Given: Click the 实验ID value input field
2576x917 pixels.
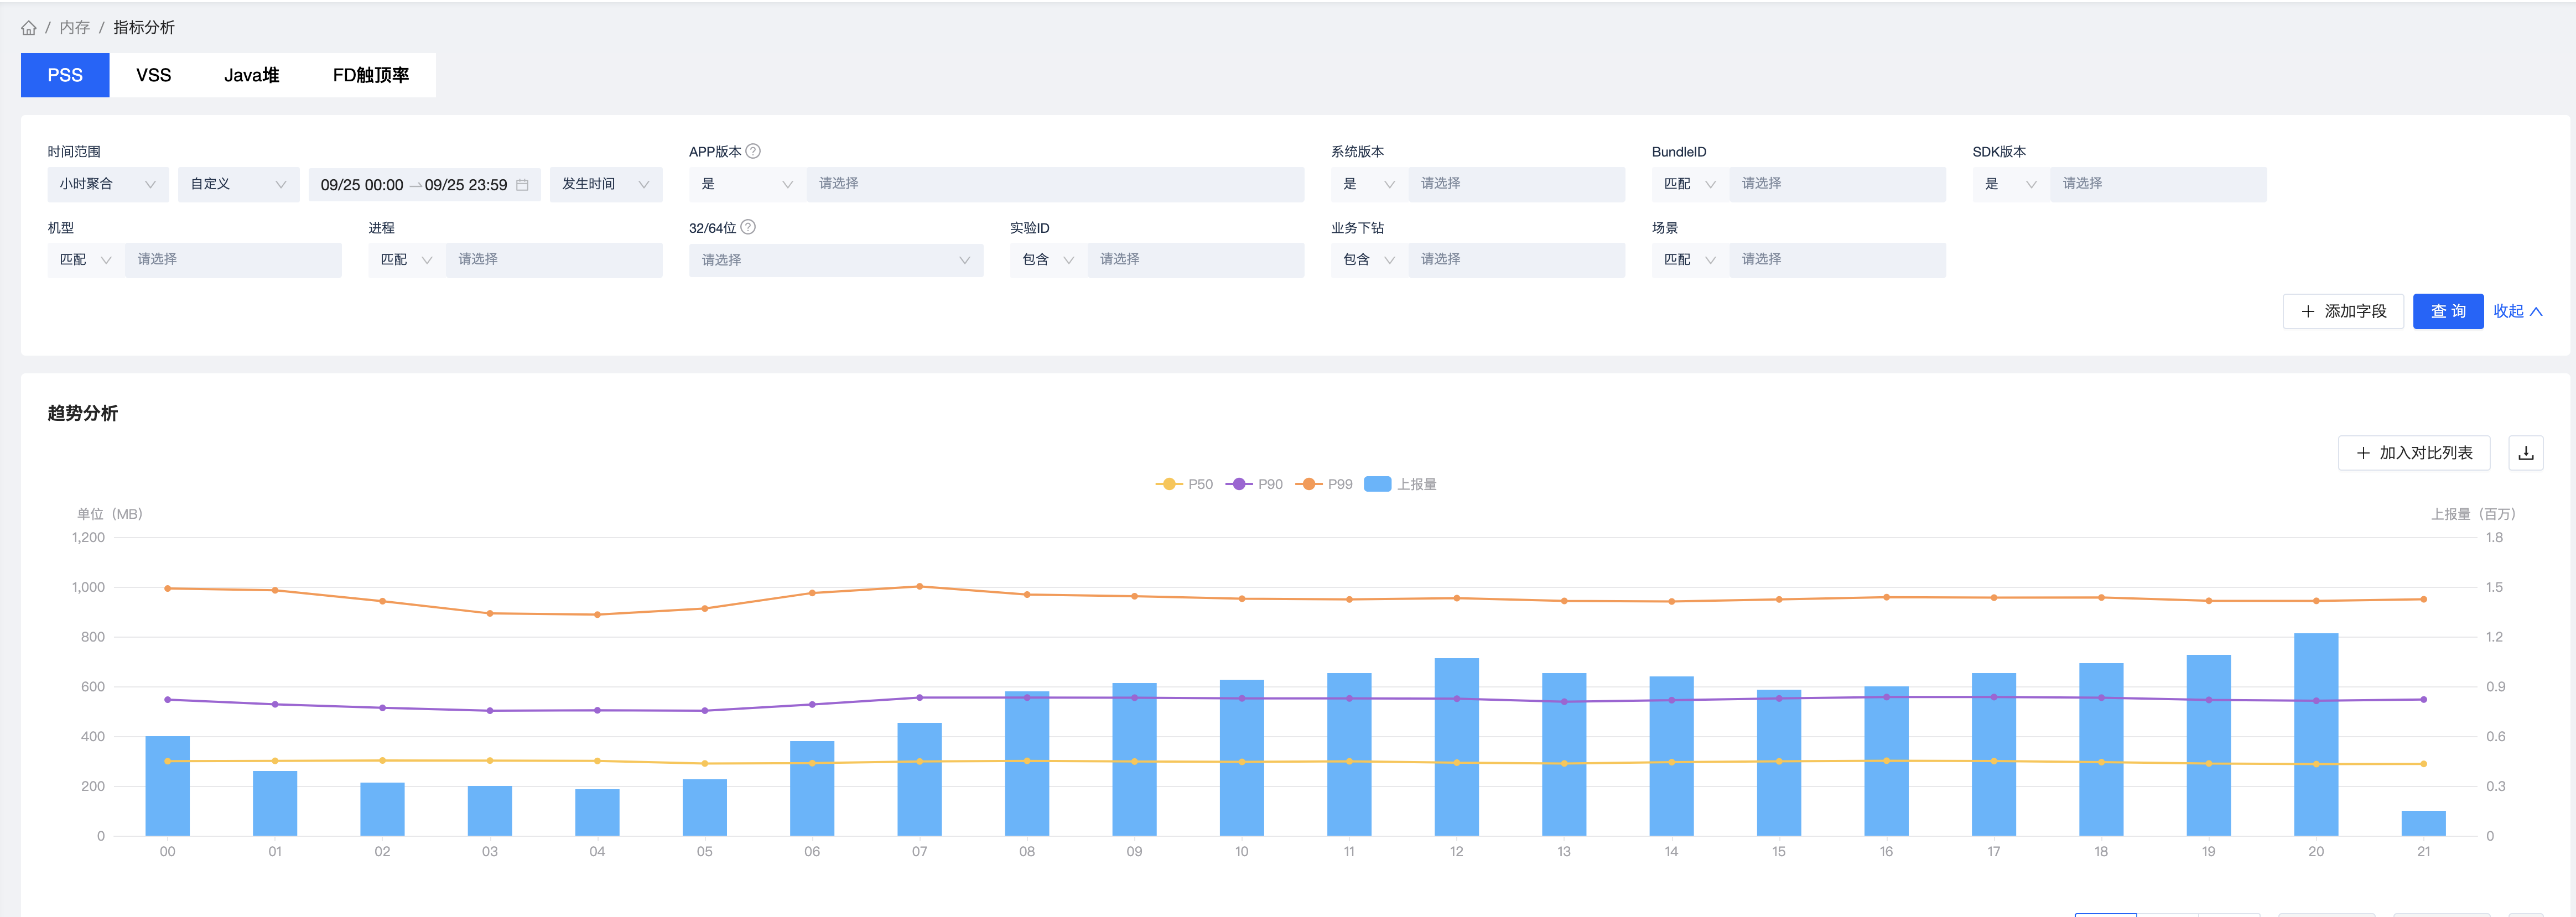Looking at the screenshot, I should click(x=1196, y=260).
